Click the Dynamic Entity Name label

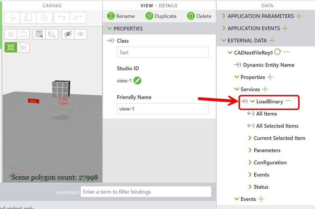[x=269, y=65]
